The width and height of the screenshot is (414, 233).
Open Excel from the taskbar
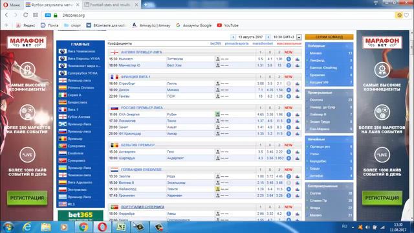pyautogui.click(x=121, y=227)
